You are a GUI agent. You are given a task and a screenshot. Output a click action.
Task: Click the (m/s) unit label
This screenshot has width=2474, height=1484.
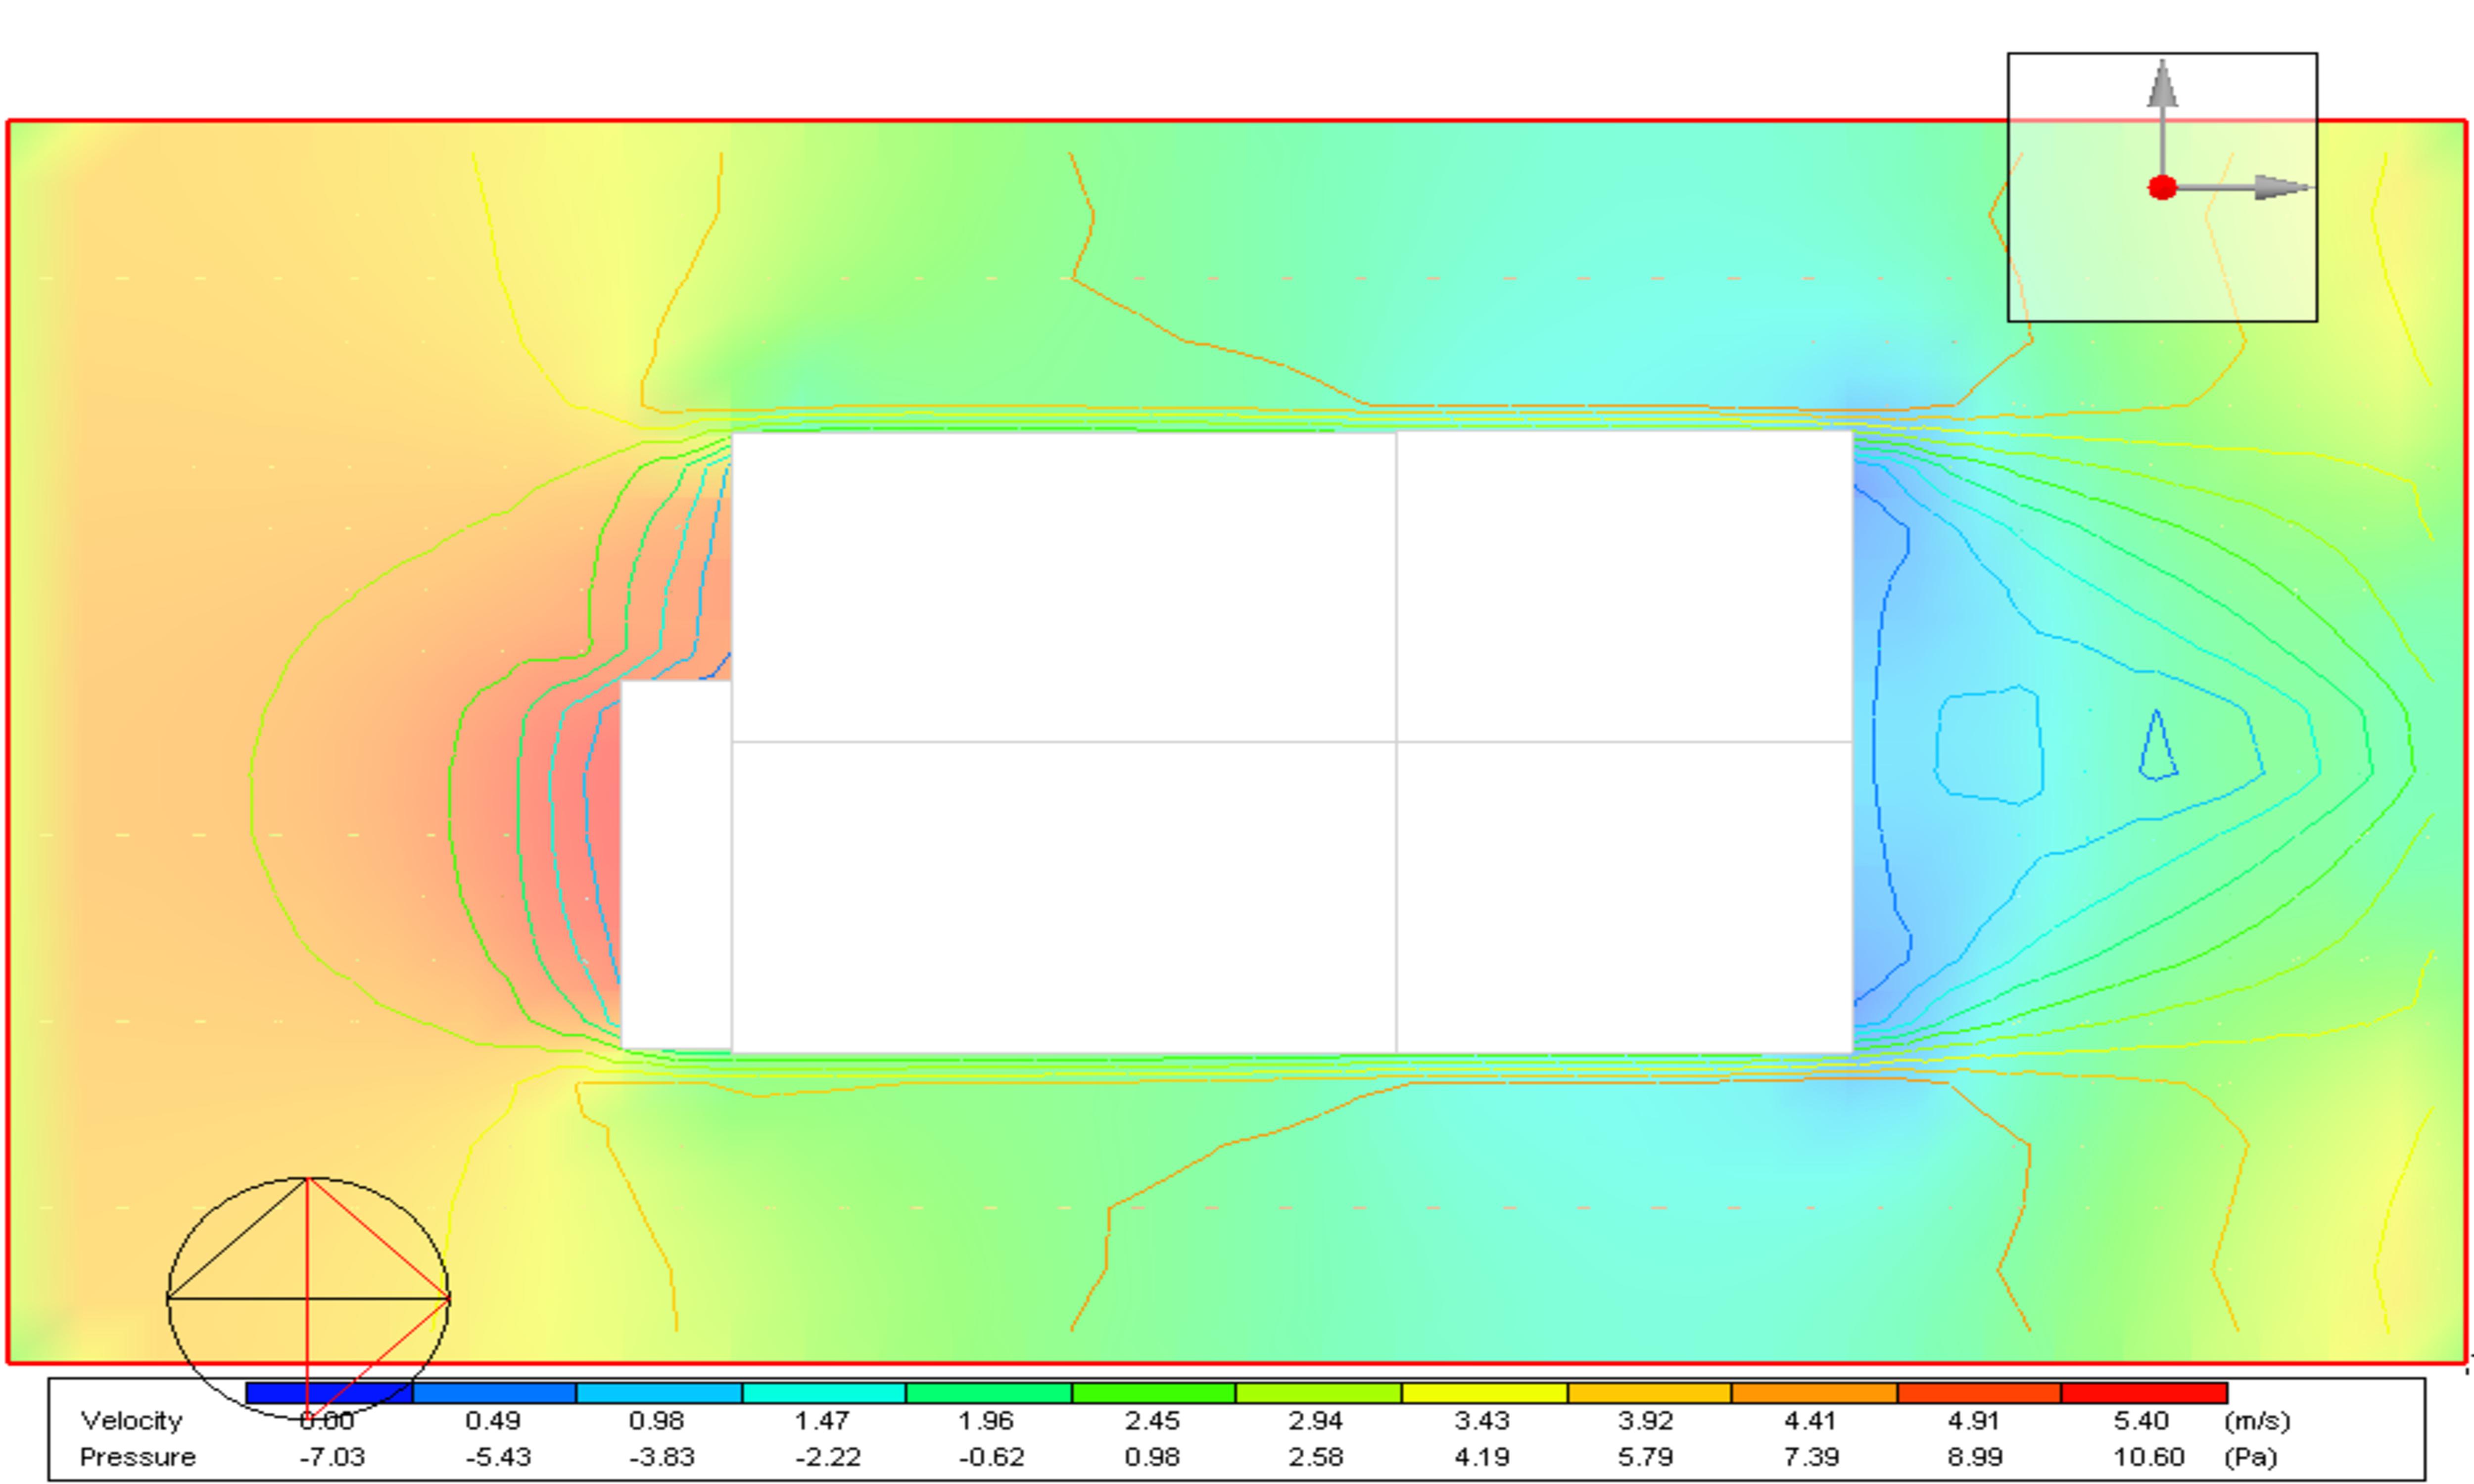click(2256, 1421)
